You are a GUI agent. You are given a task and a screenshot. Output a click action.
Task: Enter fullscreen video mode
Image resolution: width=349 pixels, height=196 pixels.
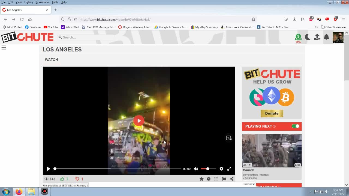(229, 169)
